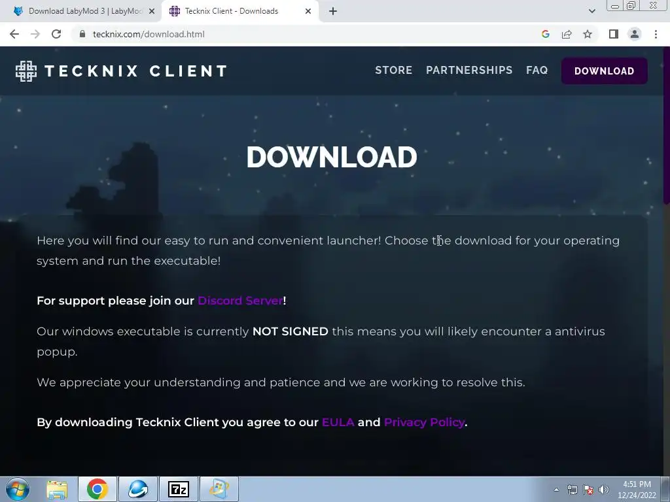
Task: Bookmark this page with the star icon
Action: (588, 34)
